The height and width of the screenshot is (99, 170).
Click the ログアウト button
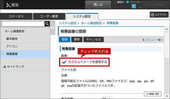coord(159,15)
